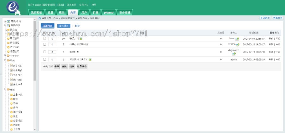Open the member icon under daguanren
Screen dimensions: 285x133
pyautogui.click(x=234, y=54)
